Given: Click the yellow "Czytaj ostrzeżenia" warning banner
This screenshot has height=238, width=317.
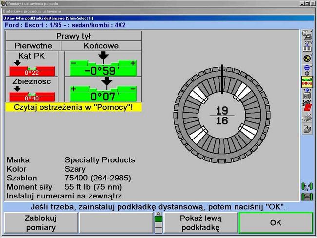Looking at the screenshot, I should point(73,107).
